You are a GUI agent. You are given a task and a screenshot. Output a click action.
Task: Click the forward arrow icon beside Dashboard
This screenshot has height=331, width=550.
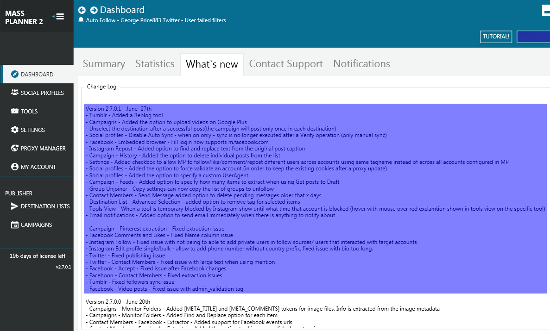[x=94, y=10]
